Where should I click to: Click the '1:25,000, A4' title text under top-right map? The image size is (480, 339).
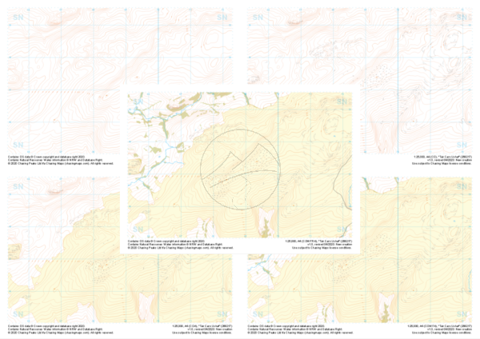[x=442, y=157]
